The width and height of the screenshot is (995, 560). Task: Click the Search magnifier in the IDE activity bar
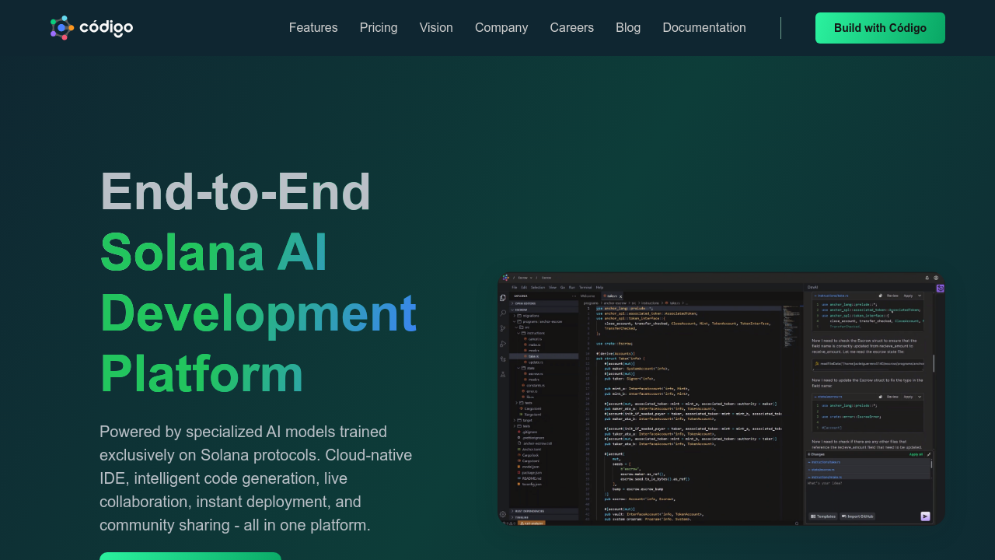tap(503, 313)
